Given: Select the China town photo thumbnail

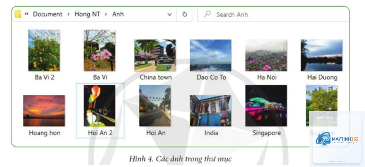Looking at the screenshot, I should tap(155, 55).
